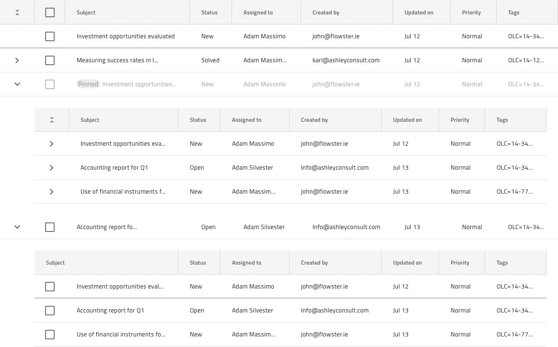Expand nested Use of financial instruments row

[52, 191]
